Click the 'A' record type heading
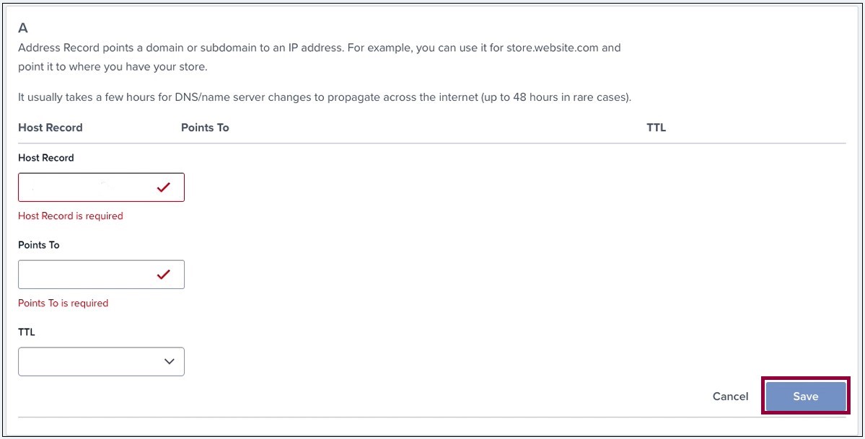This screenshot has width=865, height=439. coord(22,27)
